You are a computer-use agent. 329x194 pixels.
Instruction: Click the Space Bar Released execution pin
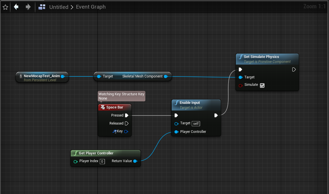click(126, 123)
